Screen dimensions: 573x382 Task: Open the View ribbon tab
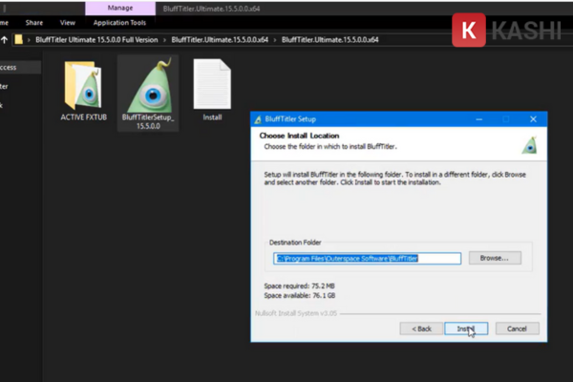click(68, 22)
